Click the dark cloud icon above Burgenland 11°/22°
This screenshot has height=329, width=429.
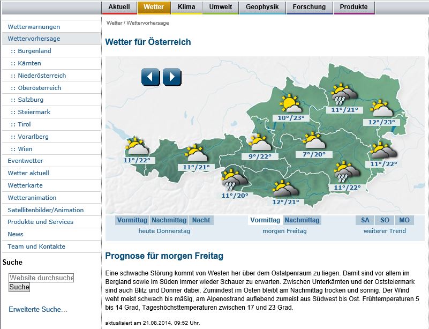[x=383, y=150]
